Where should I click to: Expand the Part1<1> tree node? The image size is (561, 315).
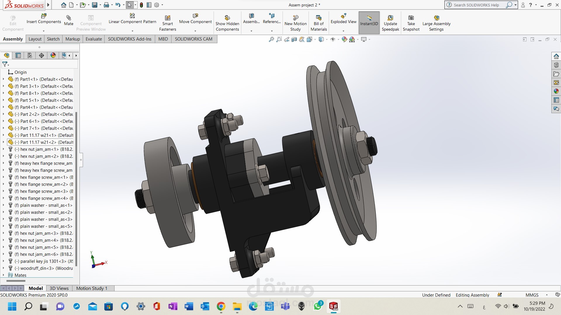4,79
